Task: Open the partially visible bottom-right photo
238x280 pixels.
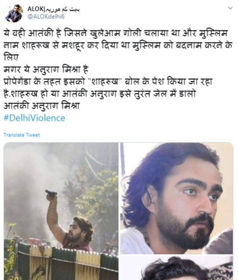Action: tap(176, 268)
